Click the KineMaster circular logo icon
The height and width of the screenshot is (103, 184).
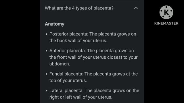(166, 12)
